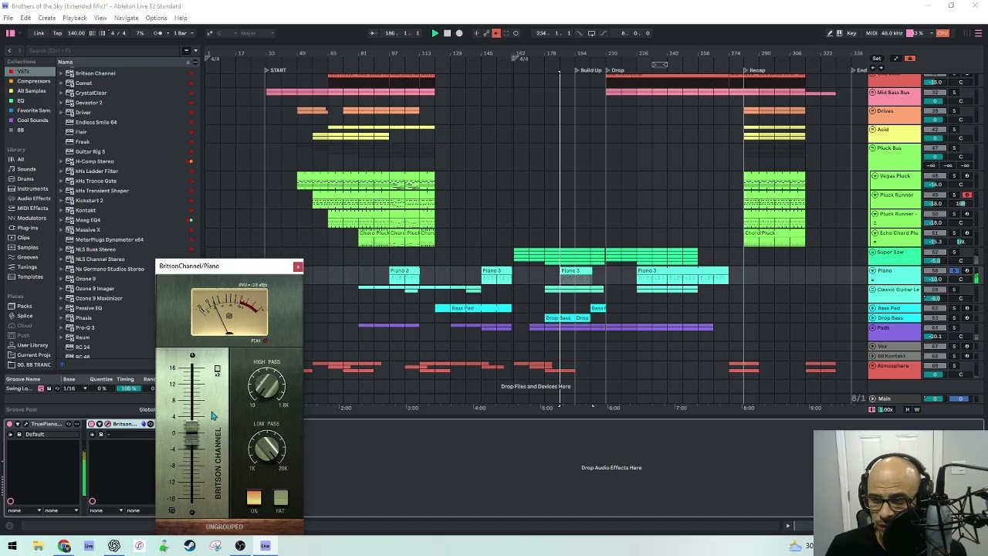Open the Plug-Ins library category
This screenshot has height=556, width=988.
click(x=27, y=228)
